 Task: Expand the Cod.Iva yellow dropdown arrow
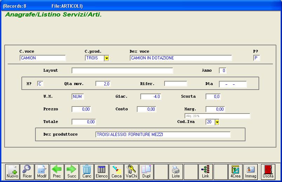[x=217, y=122]
